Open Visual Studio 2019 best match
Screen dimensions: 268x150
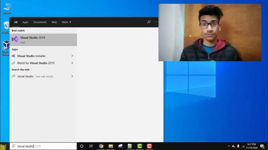[43, 40]
